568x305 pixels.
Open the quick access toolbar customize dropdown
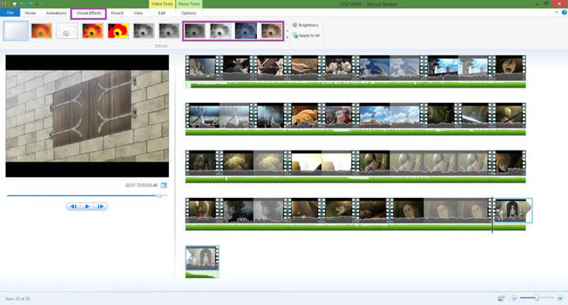38,4
